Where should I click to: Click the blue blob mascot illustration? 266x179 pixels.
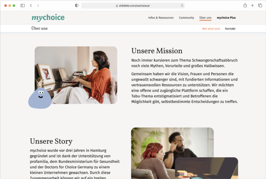pyautogui.click(x=40, y=98)
